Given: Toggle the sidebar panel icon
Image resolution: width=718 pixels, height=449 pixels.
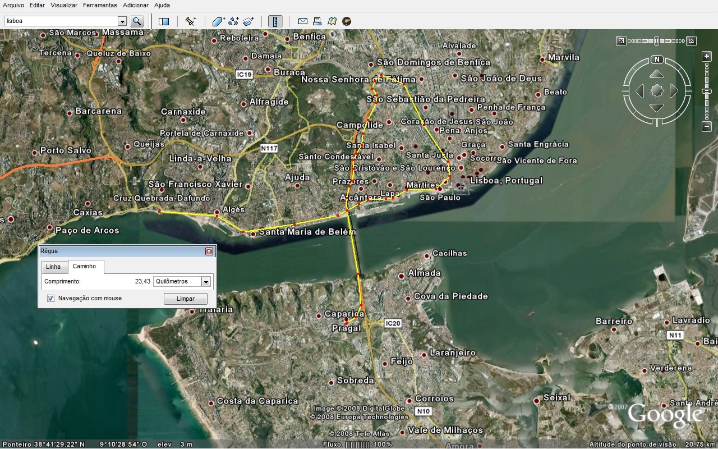Looking at the screenshot, I should [x=164, y=21].
